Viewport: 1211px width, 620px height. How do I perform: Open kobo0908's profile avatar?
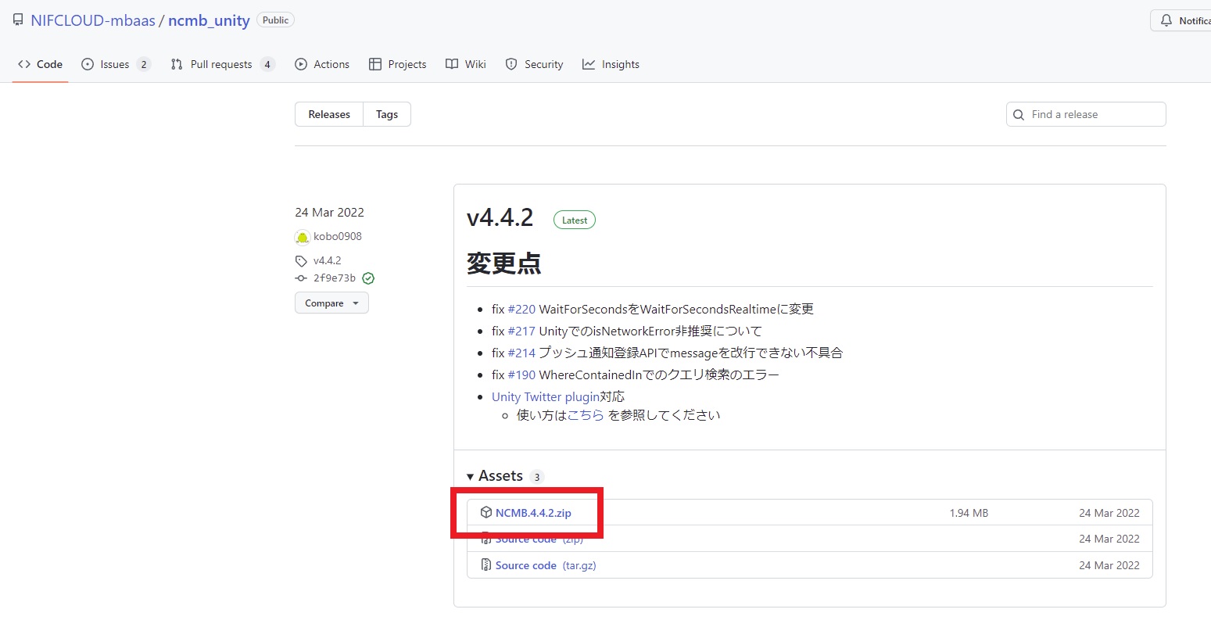tap(303, 236)
